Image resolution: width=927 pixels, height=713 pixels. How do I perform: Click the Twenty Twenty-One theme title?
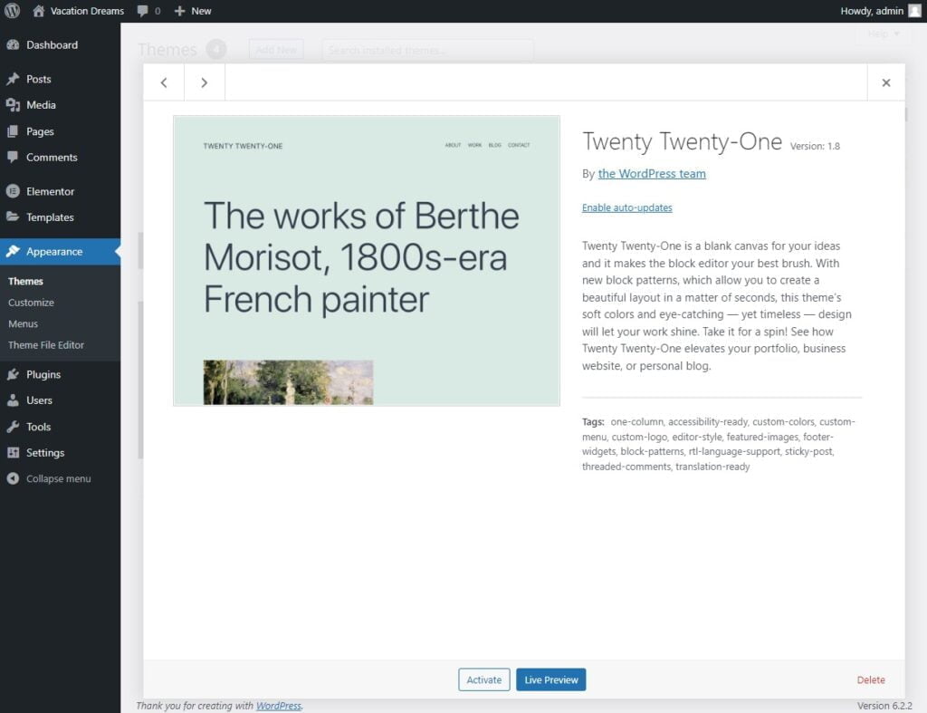click(682, 141)
